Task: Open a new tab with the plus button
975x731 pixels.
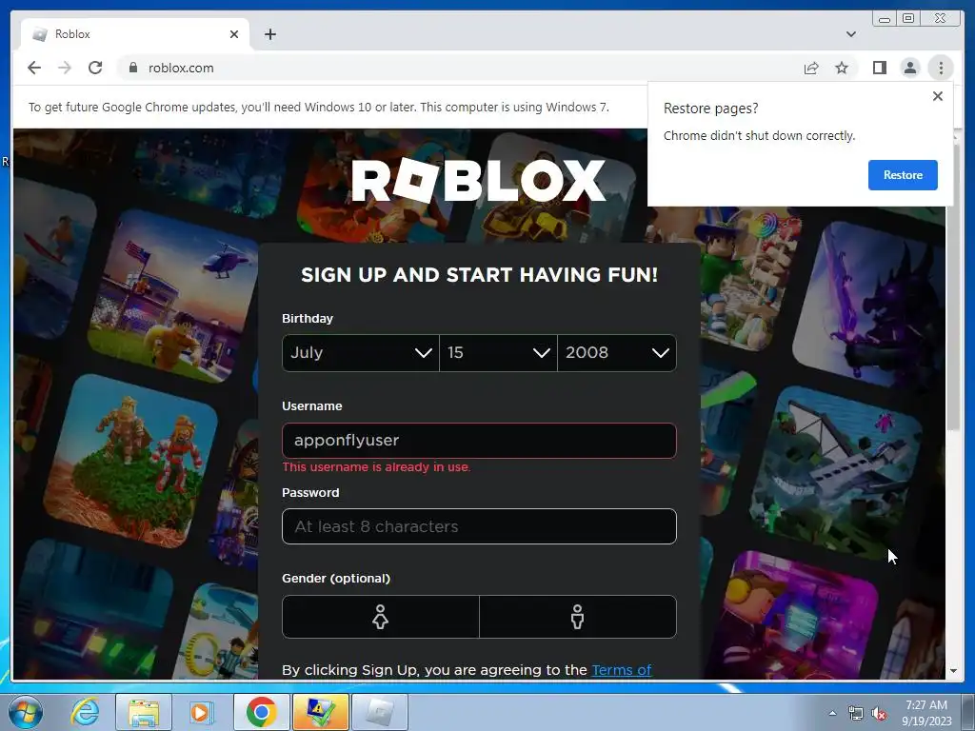Action: 269,34
